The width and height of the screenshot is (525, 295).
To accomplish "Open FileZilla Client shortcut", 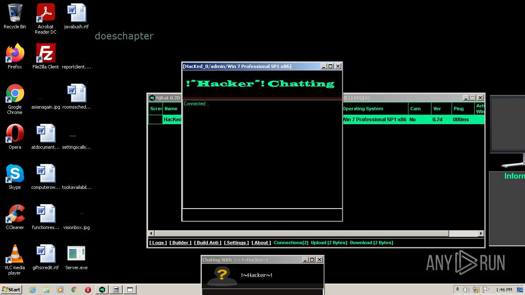I will [x=46, y=57].
